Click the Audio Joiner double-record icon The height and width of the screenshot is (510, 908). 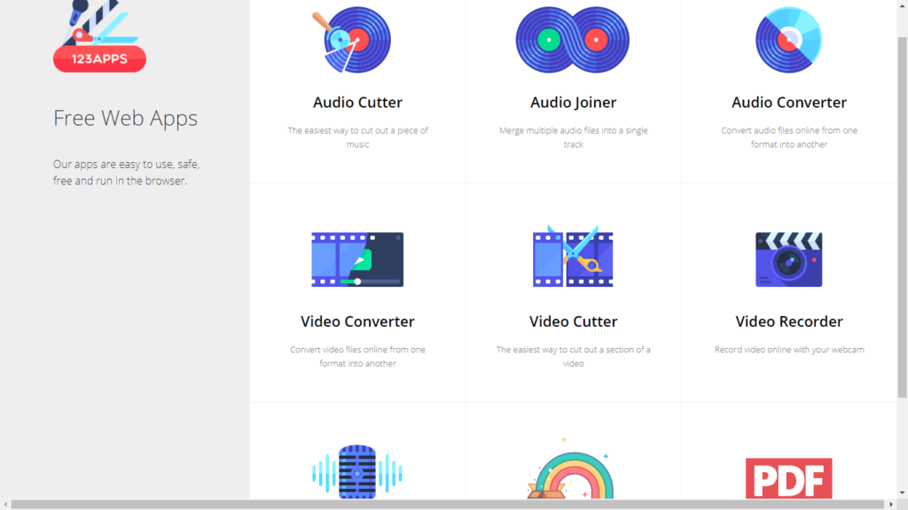573,40
